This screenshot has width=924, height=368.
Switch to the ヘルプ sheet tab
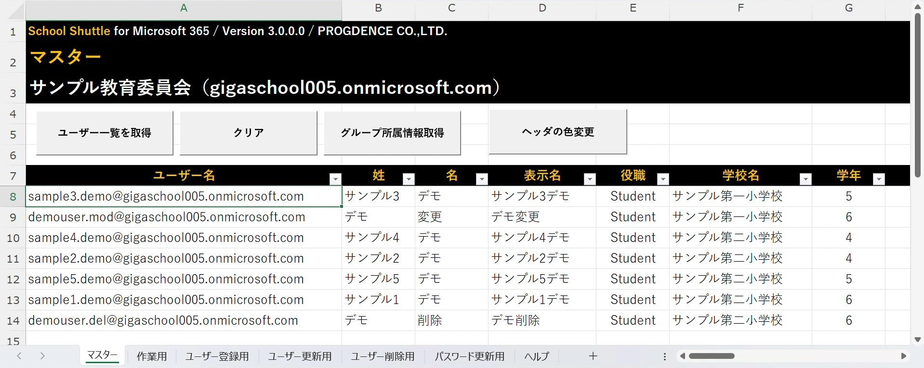click(x=537, y=356)
